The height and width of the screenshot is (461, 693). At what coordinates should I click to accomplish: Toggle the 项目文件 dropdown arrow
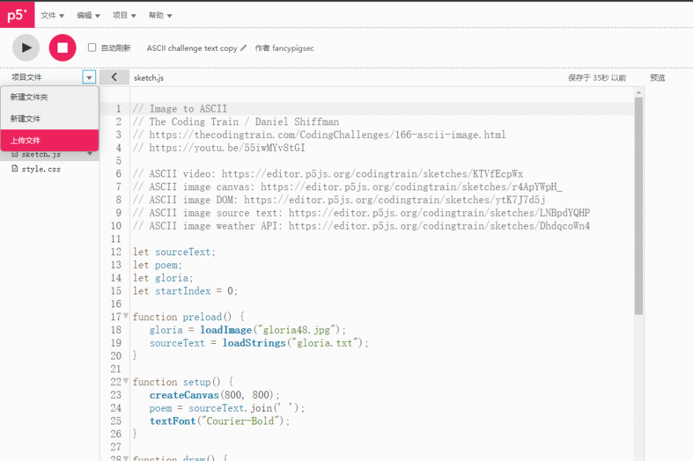click(89, 77)
